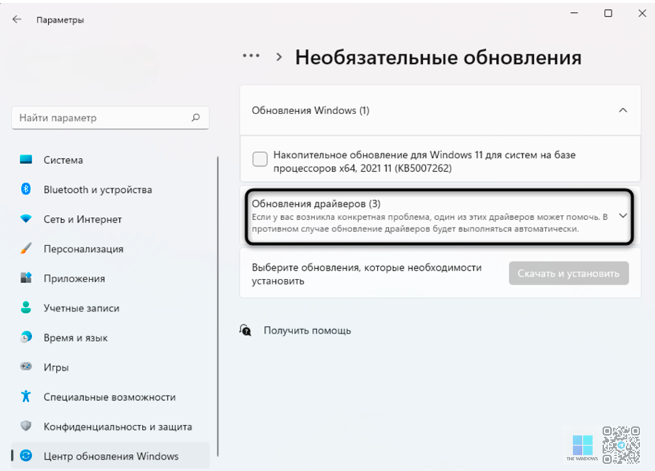Click the Accessibility figure icon

click(x=26, y=397)
